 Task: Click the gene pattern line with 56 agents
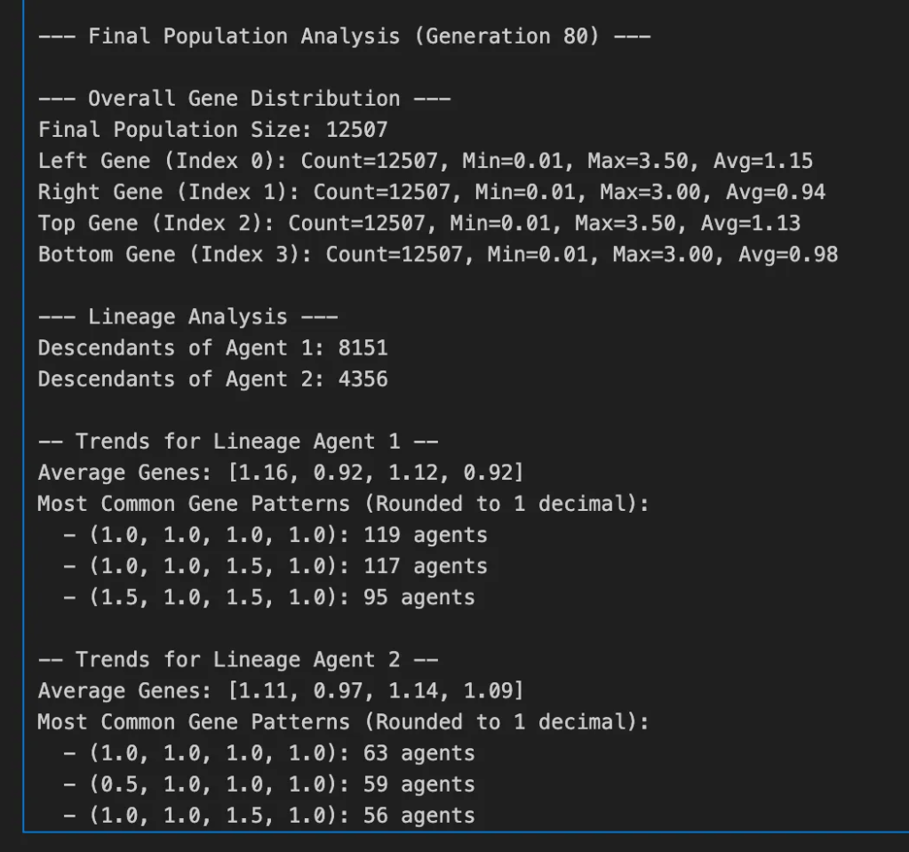pyautogui.click(x=268, y=816)
